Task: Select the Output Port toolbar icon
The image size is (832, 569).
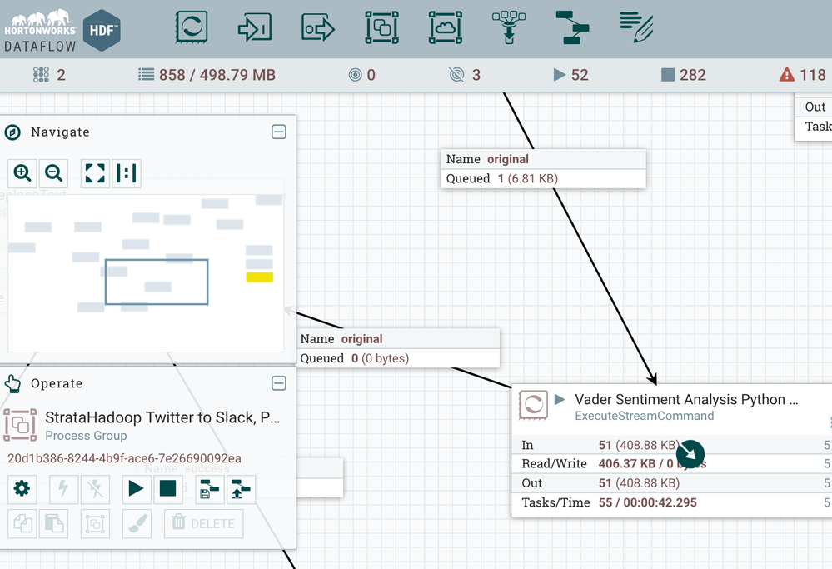Action: pos(318,27)
